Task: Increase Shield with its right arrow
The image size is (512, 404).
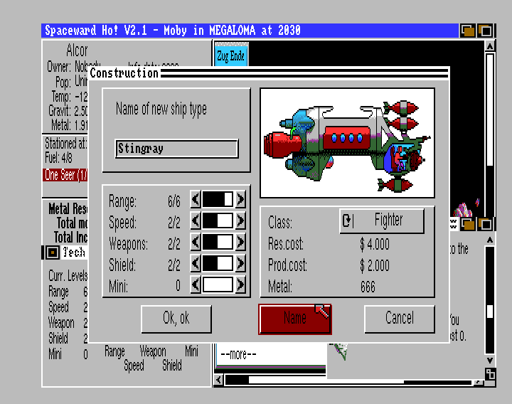Action: tap(240, 264)
